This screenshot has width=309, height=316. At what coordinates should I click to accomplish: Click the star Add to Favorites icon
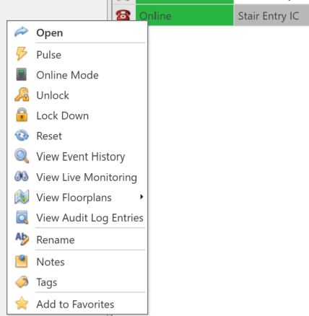[x=22, y=303]
